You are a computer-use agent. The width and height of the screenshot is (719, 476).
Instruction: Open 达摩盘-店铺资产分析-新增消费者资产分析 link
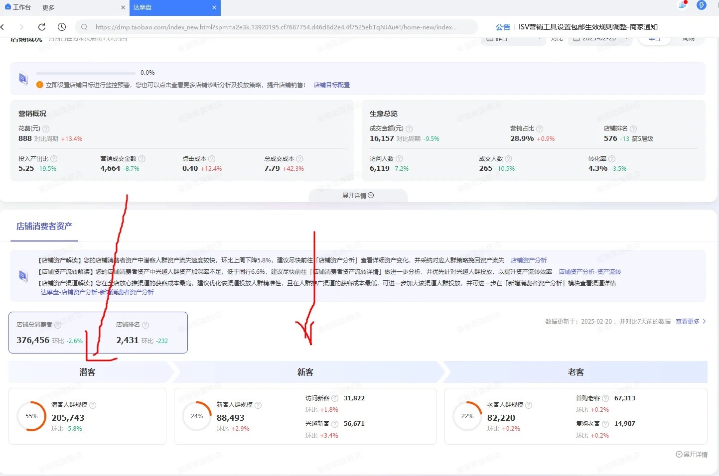click(97, 292)
